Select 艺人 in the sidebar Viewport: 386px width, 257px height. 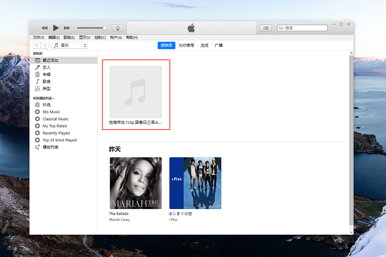click(46, 68)
